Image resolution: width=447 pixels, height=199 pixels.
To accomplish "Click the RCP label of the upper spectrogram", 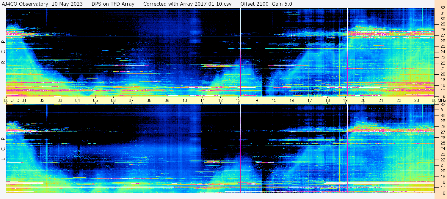I will point(3,52).
